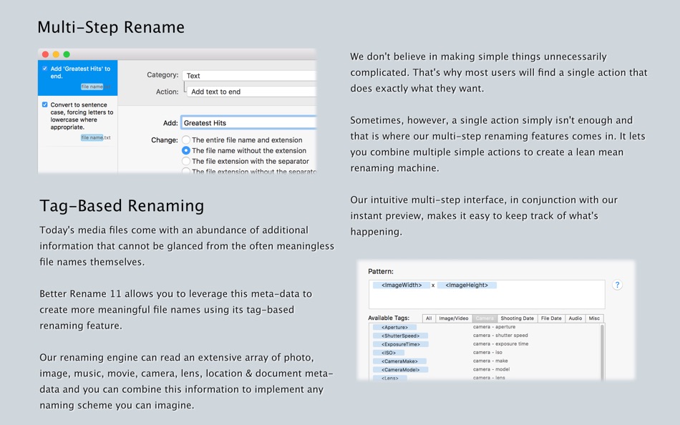Click the yellow minimize window button
This screenshot has width=680, height=425.
click(x=56, y=54)
